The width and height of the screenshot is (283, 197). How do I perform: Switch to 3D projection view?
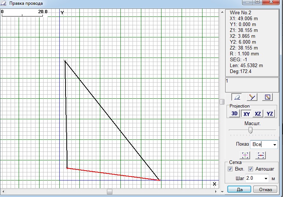click(x=234, y=114)
